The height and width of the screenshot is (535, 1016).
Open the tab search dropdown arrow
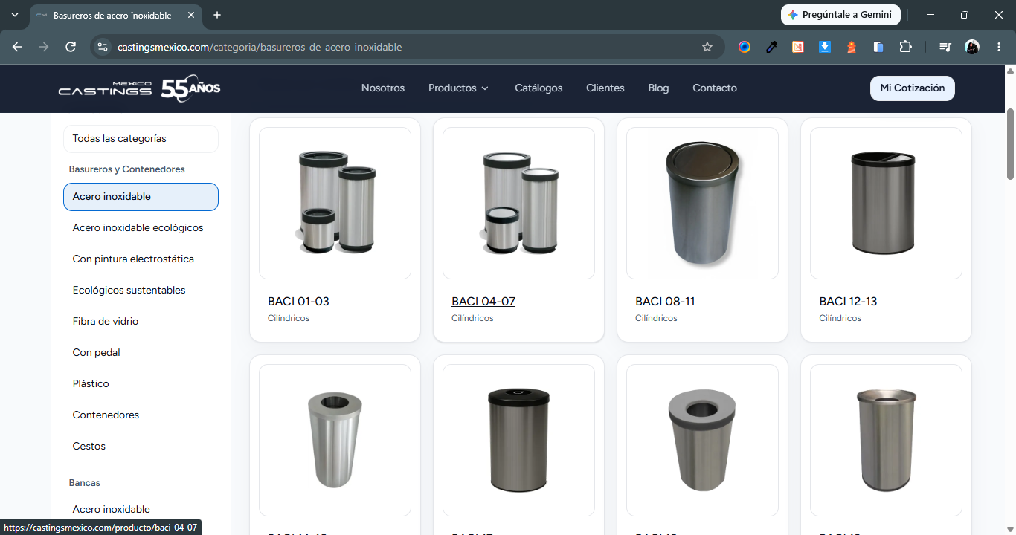tap(14, 15)
